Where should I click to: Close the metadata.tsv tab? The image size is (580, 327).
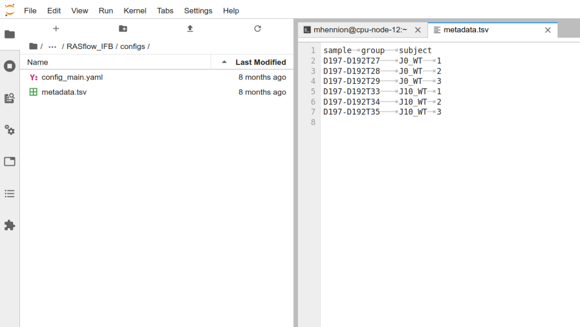(x=548, y=30)
